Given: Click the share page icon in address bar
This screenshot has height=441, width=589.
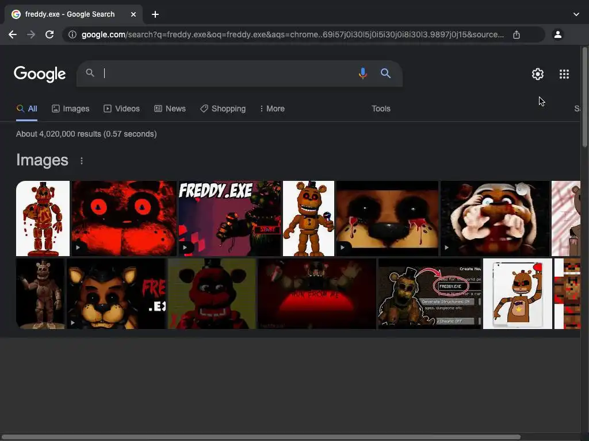Looking at the screenshot, I should pos(517,34).
